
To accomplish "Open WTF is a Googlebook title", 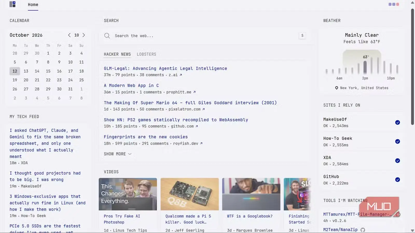I will pyautogui.click(x=250, y=216).
